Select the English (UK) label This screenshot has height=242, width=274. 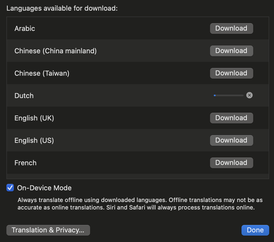34,118
